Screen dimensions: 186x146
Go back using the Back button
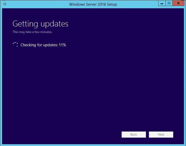[134, 135]
